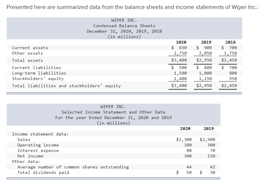
Task: Click the 2019 current assets value 900
Action: (x=208, y=48)
